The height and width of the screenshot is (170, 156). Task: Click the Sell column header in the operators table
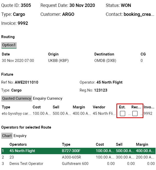[x=119, y=144]
